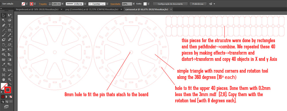Click the large red Stroke box in tools panel
The height and width of the screenshot is (111, 287).
pos(8,90)
